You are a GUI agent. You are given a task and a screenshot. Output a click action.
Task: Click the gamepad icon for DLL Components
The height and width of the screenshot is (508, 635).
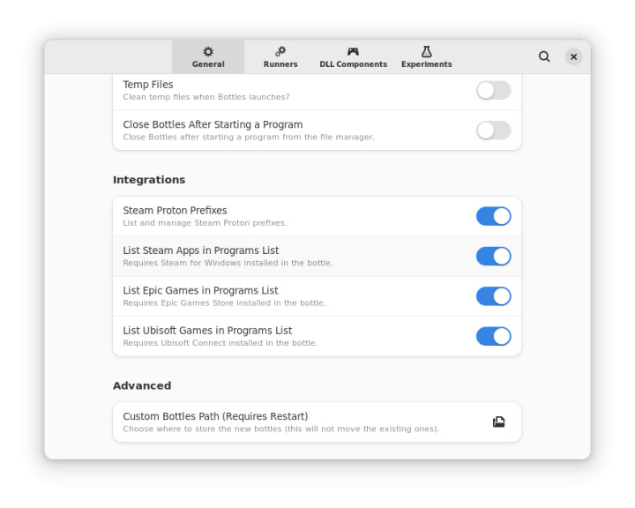[353, 52]
